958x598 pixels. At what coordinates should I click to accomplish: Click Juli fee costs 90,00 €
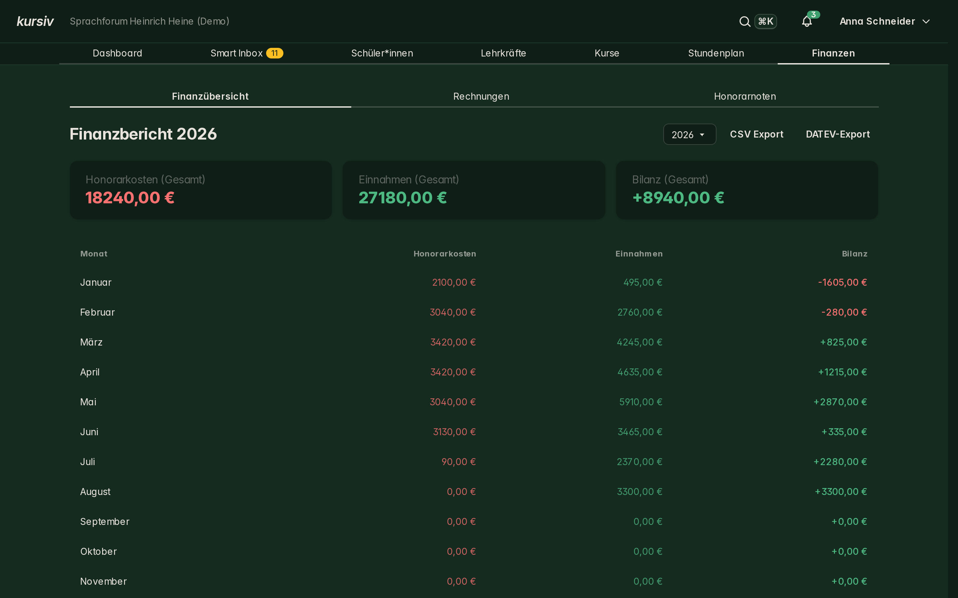coord(458,462)
